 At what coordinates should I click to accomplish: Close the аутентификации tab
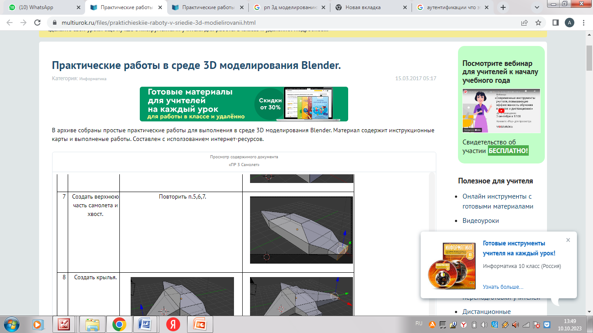(486, 7)
